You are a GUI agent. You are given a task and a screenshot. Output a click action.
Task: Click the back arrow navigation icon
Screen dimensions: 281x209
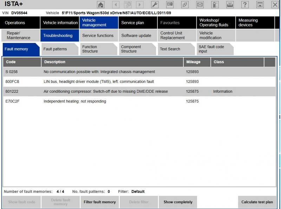coord(116,5)
